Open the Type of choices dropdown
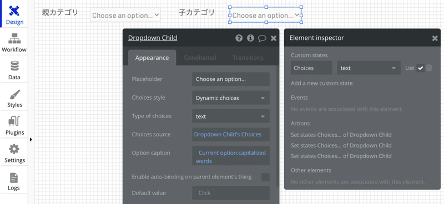Screen dimensions: 444x204 point(231,116)
